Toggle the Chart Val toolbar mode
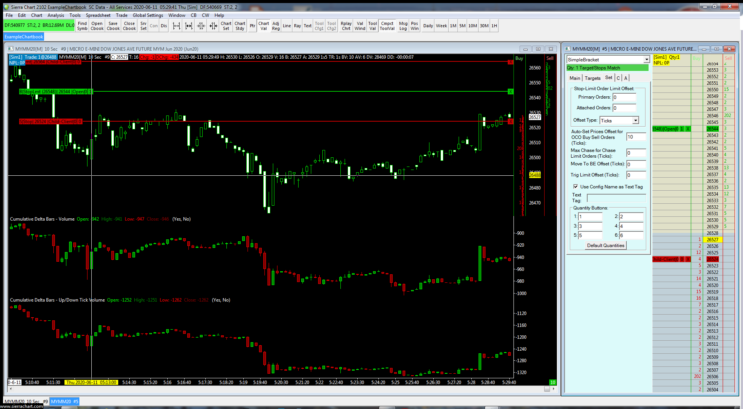The height and width of the screenshot is (409, 743). click(264, 26)
